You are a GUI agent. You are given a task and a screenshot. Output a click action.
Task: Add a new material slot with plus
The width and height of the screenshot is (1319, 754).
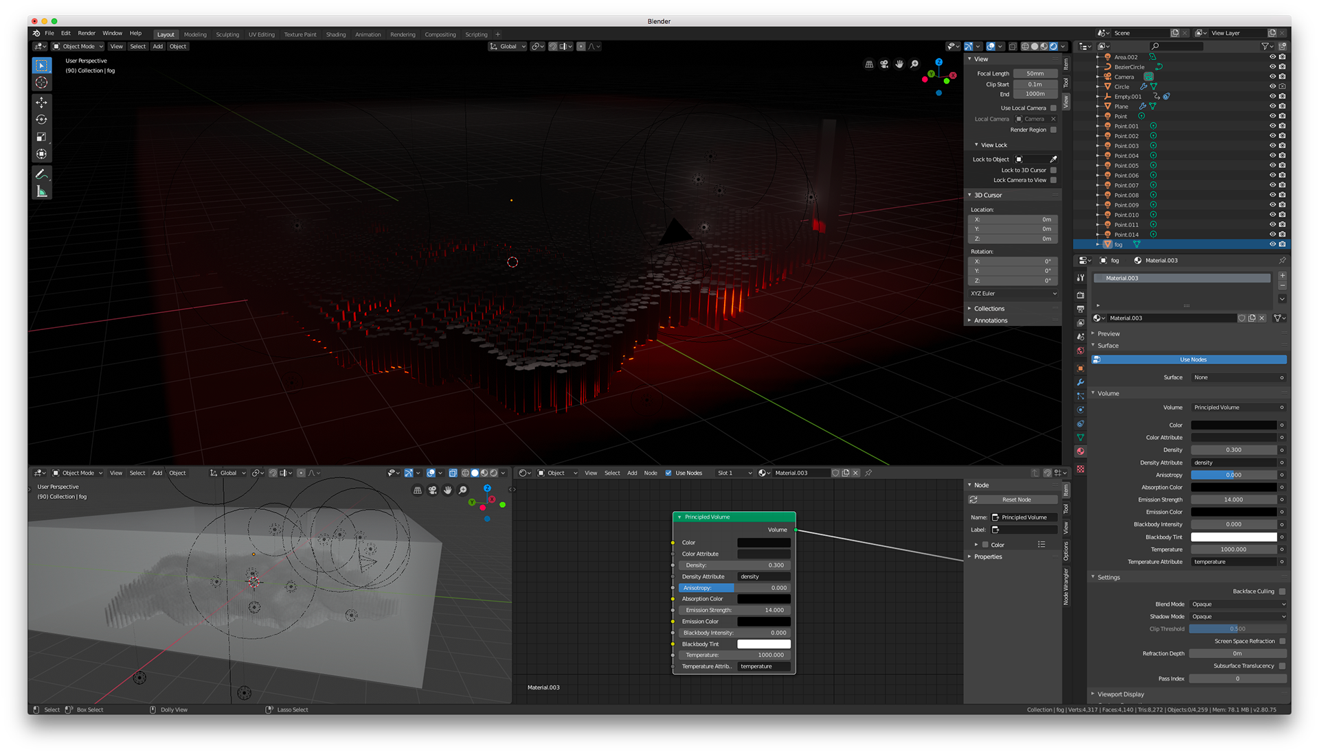pyautogui.click(x=1282, y=276)
